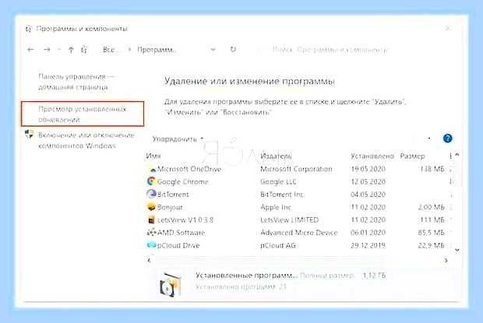Select the BitTorrent entry
The width and height of the screenshot is (483, 323).
click(173, 195)
